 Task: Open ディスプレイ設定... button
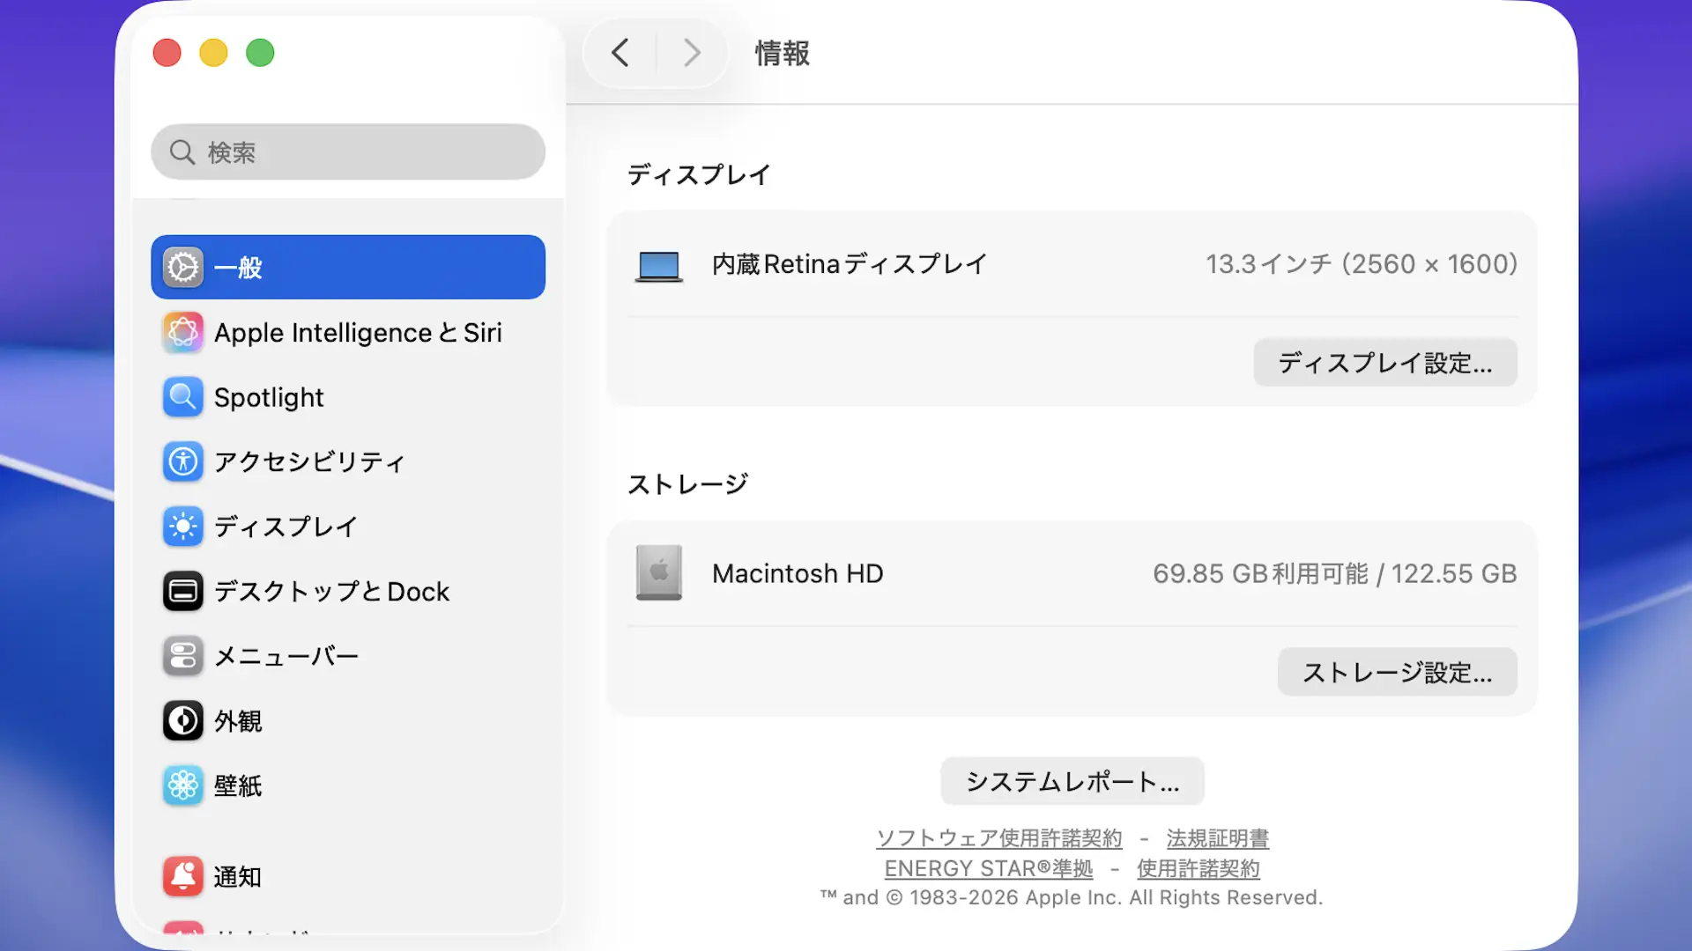1384,363
